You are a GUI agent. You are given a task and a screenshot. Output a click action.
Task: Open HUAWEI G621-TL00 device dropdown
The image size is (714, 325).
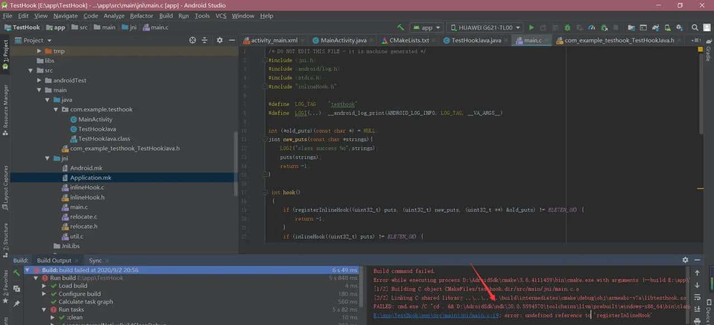click(485, 27)
